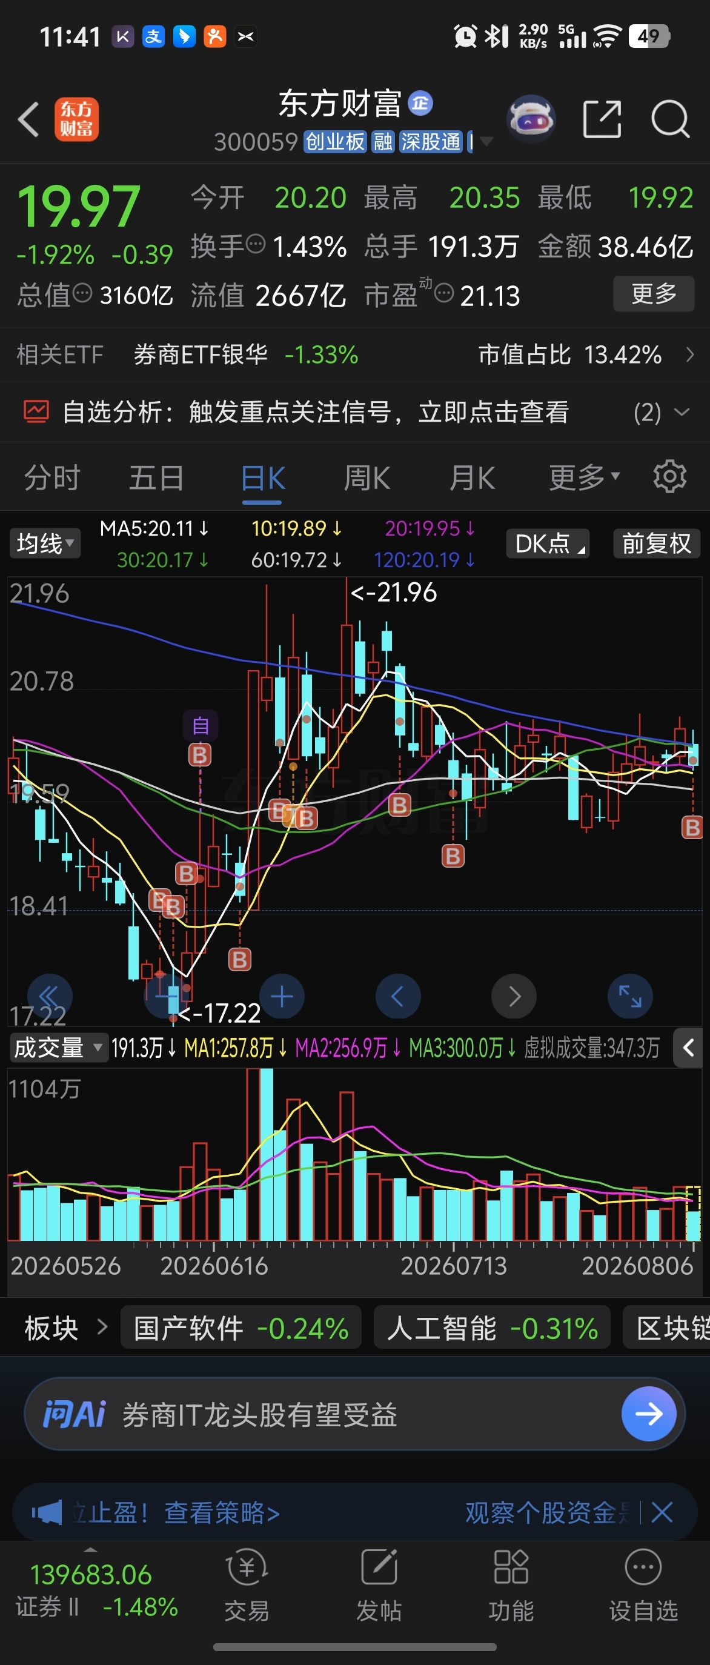This screenshot has width=710, height=1665.
Task: Open 观察个股资金 link
Action: point(548,1512)
